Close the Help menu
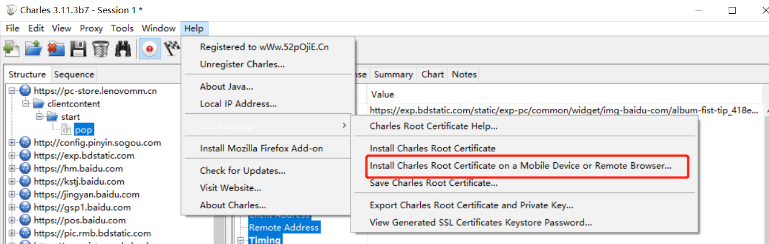 click(194, 28)
